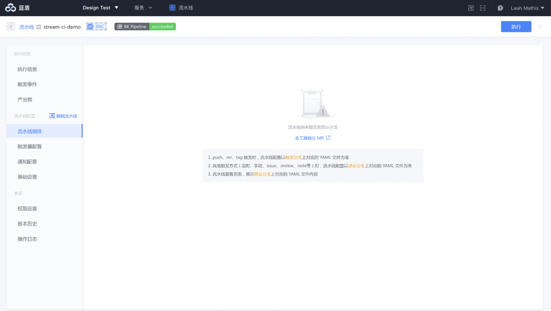View 版本历史 version history

(x=27, y=224)
